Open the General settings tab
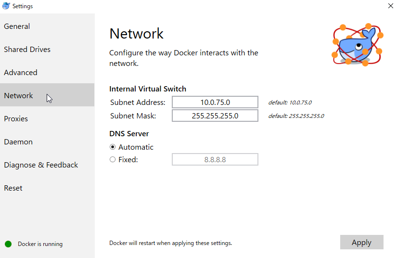Viewport: 397px width, 258px height. 17,26
